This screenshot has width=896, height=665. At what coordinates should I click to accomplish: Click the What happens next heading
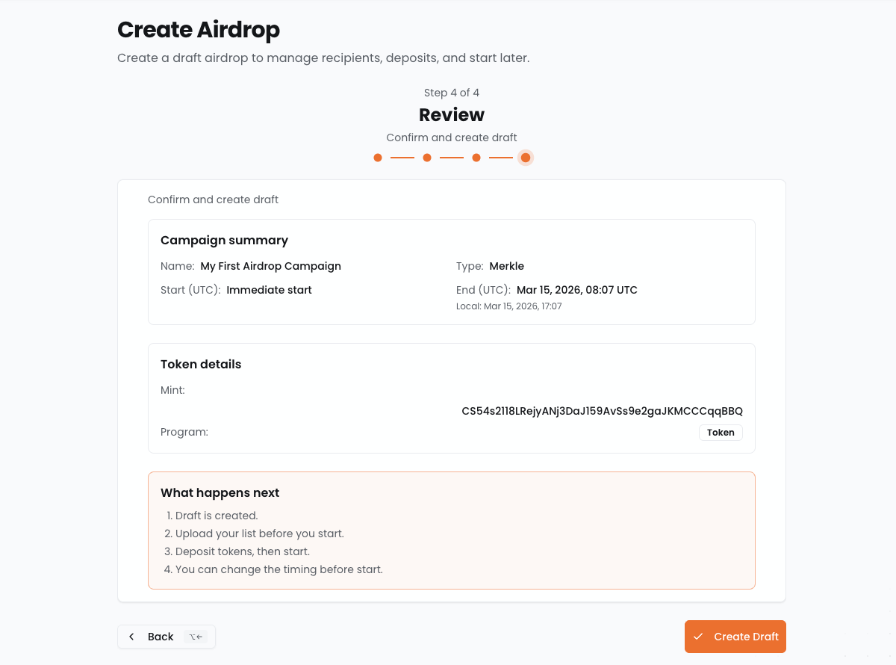click(220, 493)
